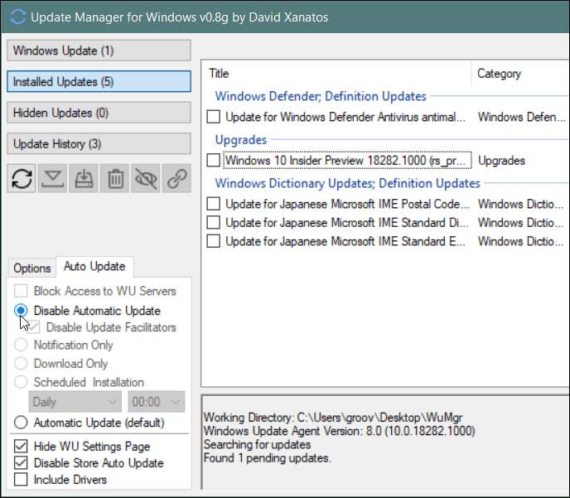Click the app logo in title bar
This screenshot has width=570, height=498.
tap(18, 17)
